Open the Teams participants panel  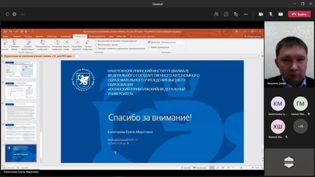tap(216, 14)
